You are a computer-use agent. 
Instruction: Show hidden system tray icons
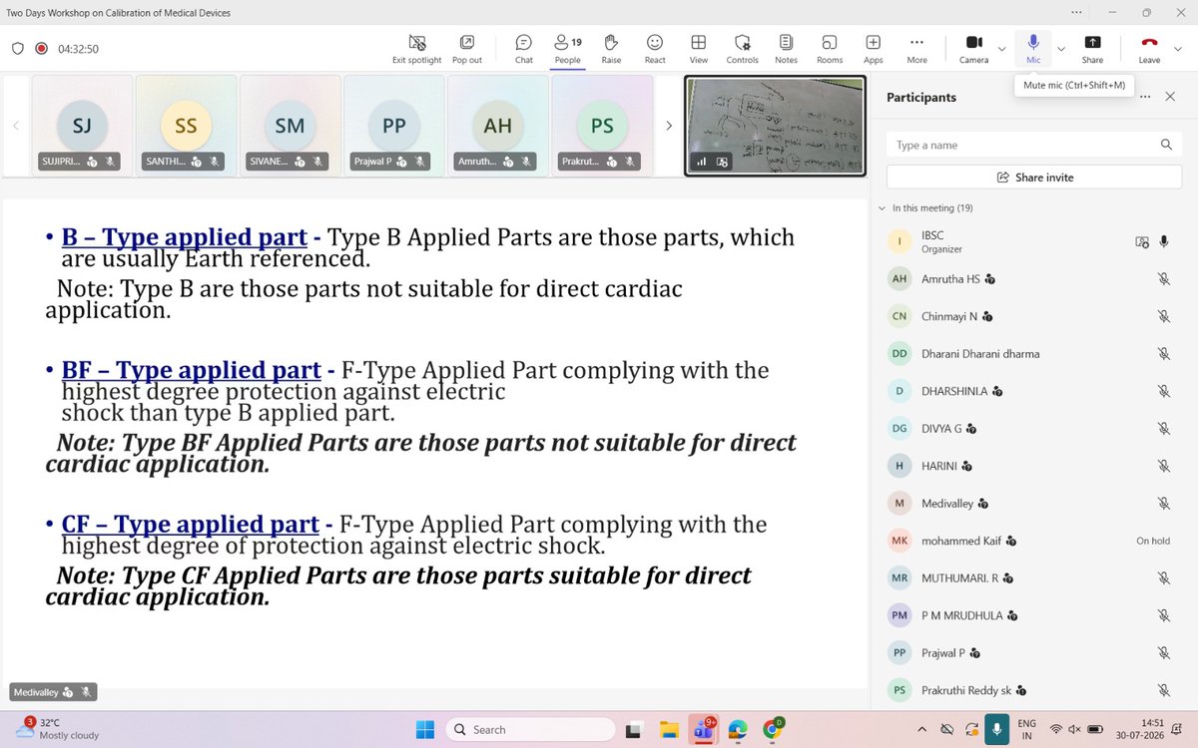pyautogui.click(x=922, y=729)
